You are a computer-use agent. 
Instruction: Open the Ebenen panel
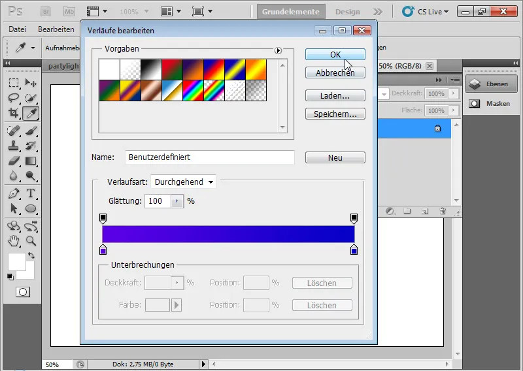point(491,84)
